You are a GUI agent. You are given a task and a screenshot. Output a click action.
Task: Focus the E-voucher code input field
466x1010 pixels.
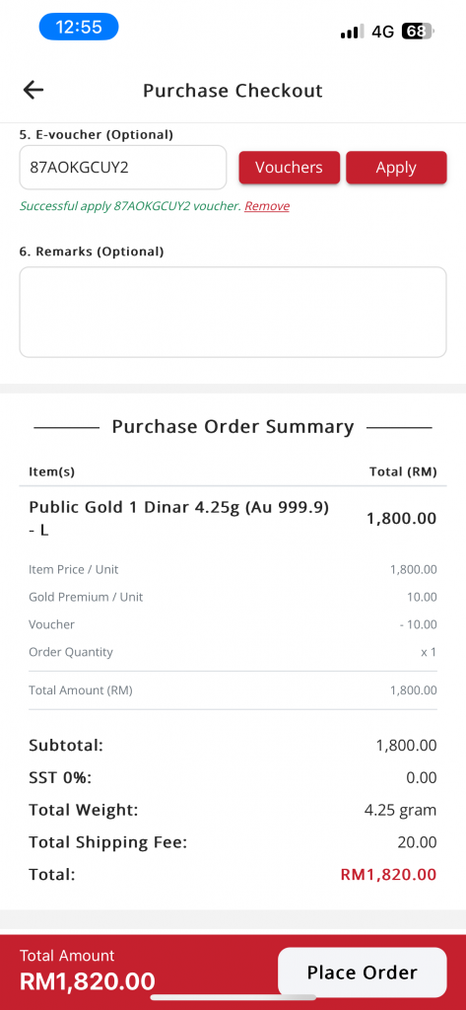coord(123,168)
